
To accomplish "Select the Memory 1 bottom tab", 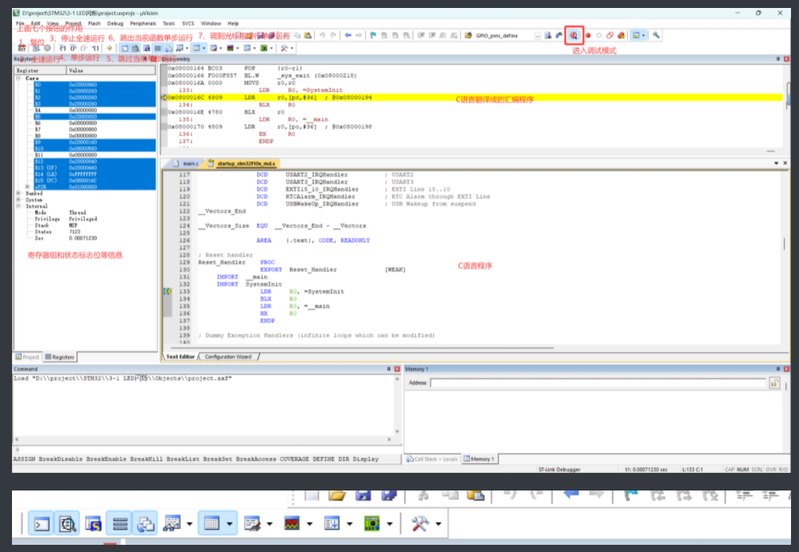I will [479, 459].
